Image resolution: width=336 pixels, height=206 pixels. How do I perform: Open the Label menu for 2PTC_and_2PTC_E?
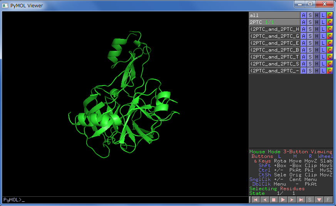click(323, 43)
